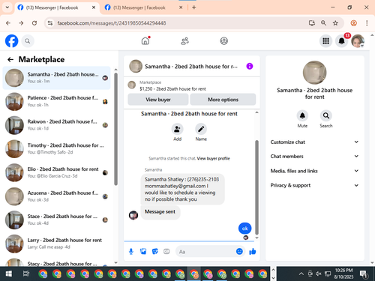
Task: Open Task View on the taskbar
Action: click(26, 274)
